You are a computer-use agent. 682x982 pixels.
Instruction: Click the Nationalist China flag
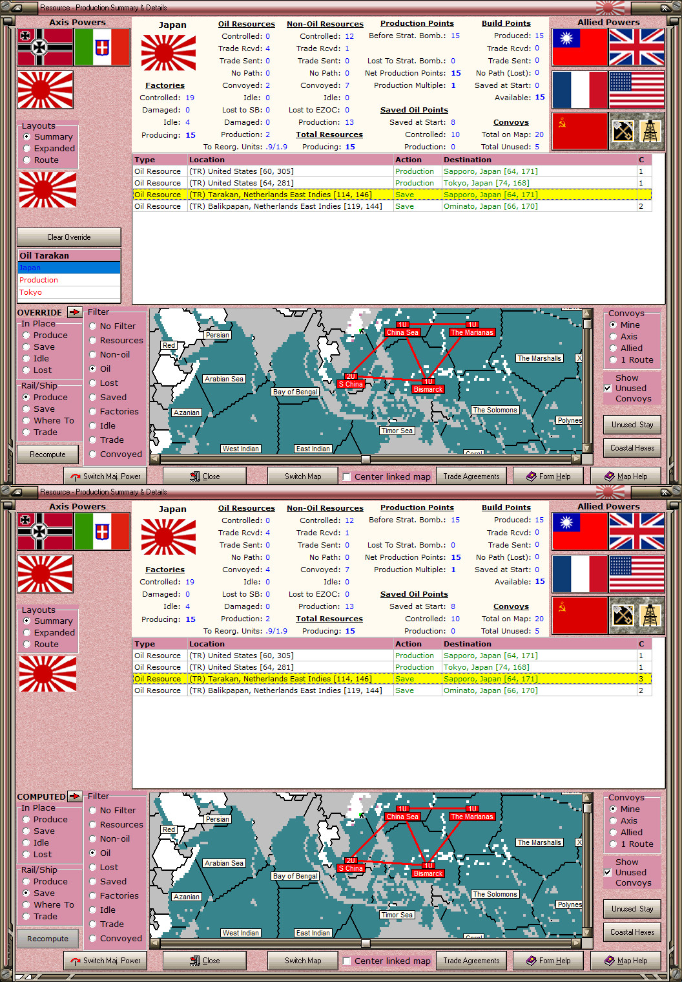(579, 48)
